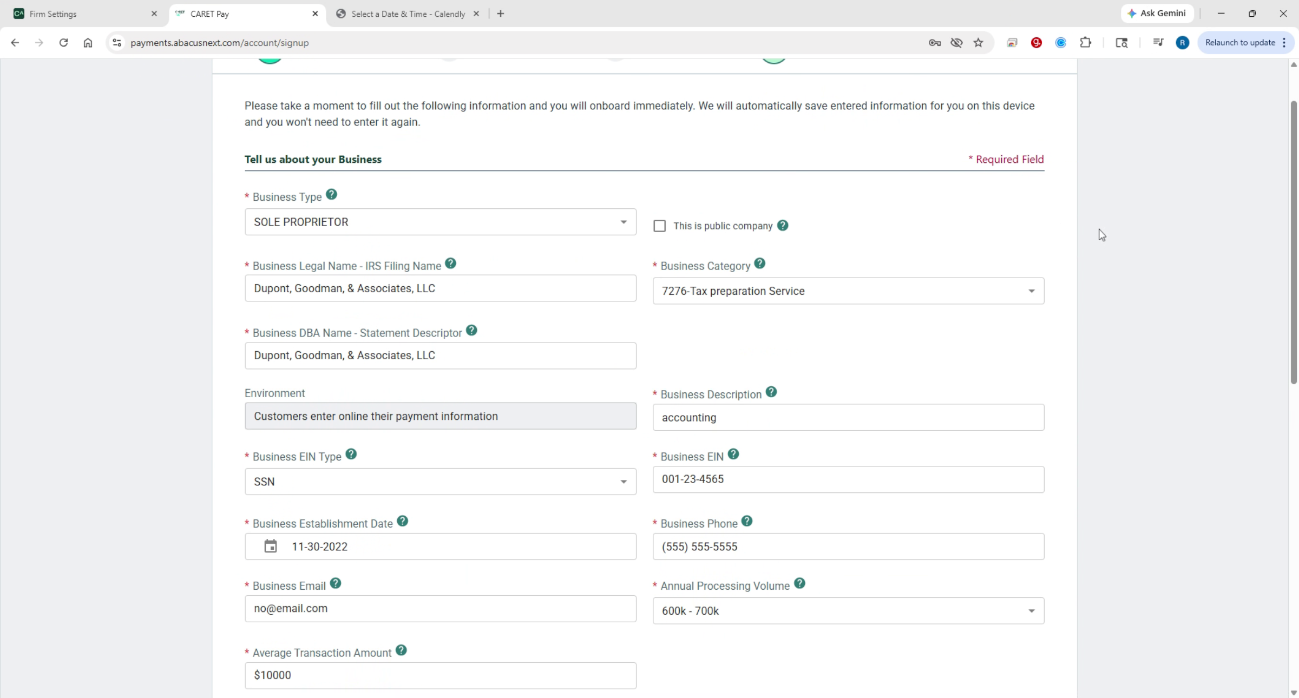
Task: Open the Business Category dropdown
Action: coord(848,291)
